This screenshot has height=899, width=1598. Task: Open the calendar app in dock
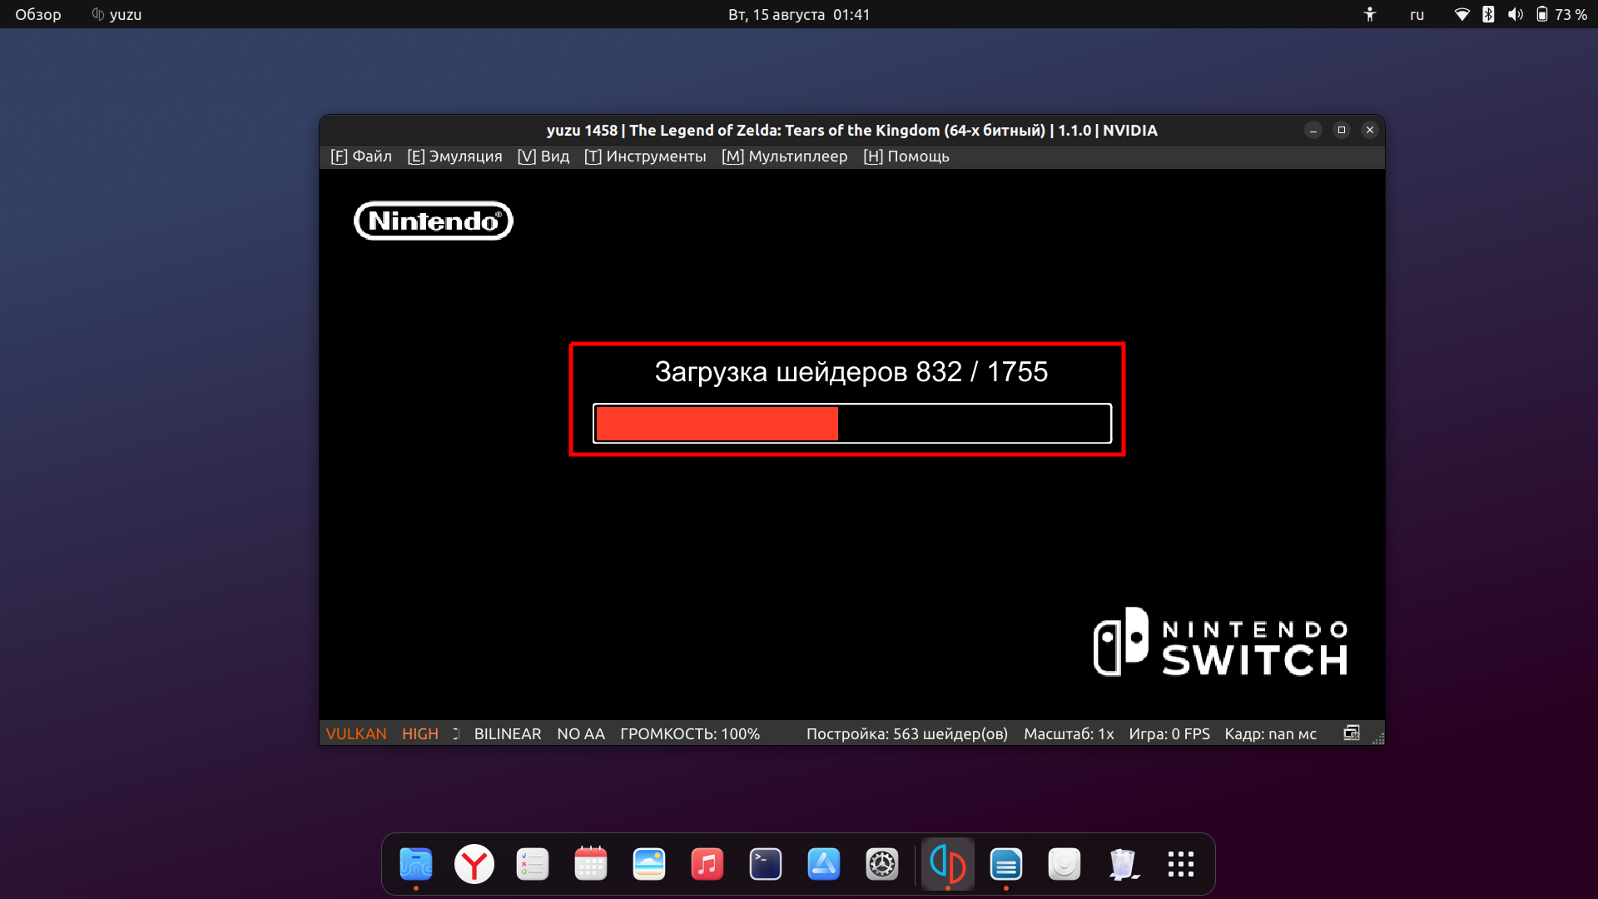591,864
